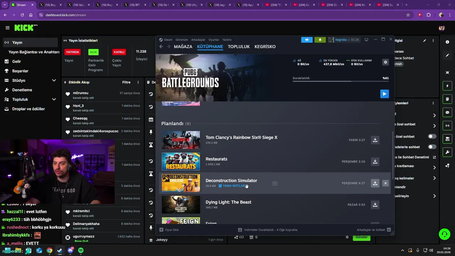The image size is (455, 256).
Task: Toggle the 'adelerle sohbet' switch
Action: (432, 147)
